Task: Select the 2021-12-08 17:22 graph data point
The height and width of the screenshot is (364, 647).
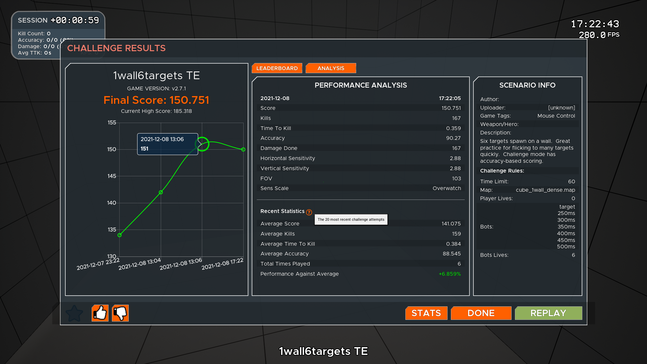Action: pos(243,149)
